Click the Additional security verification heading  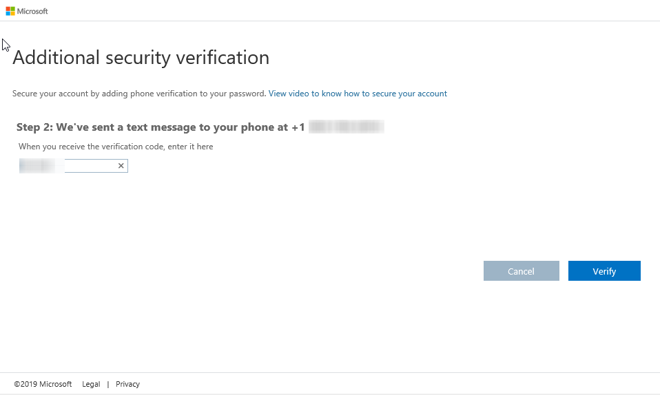click(141, 58)
